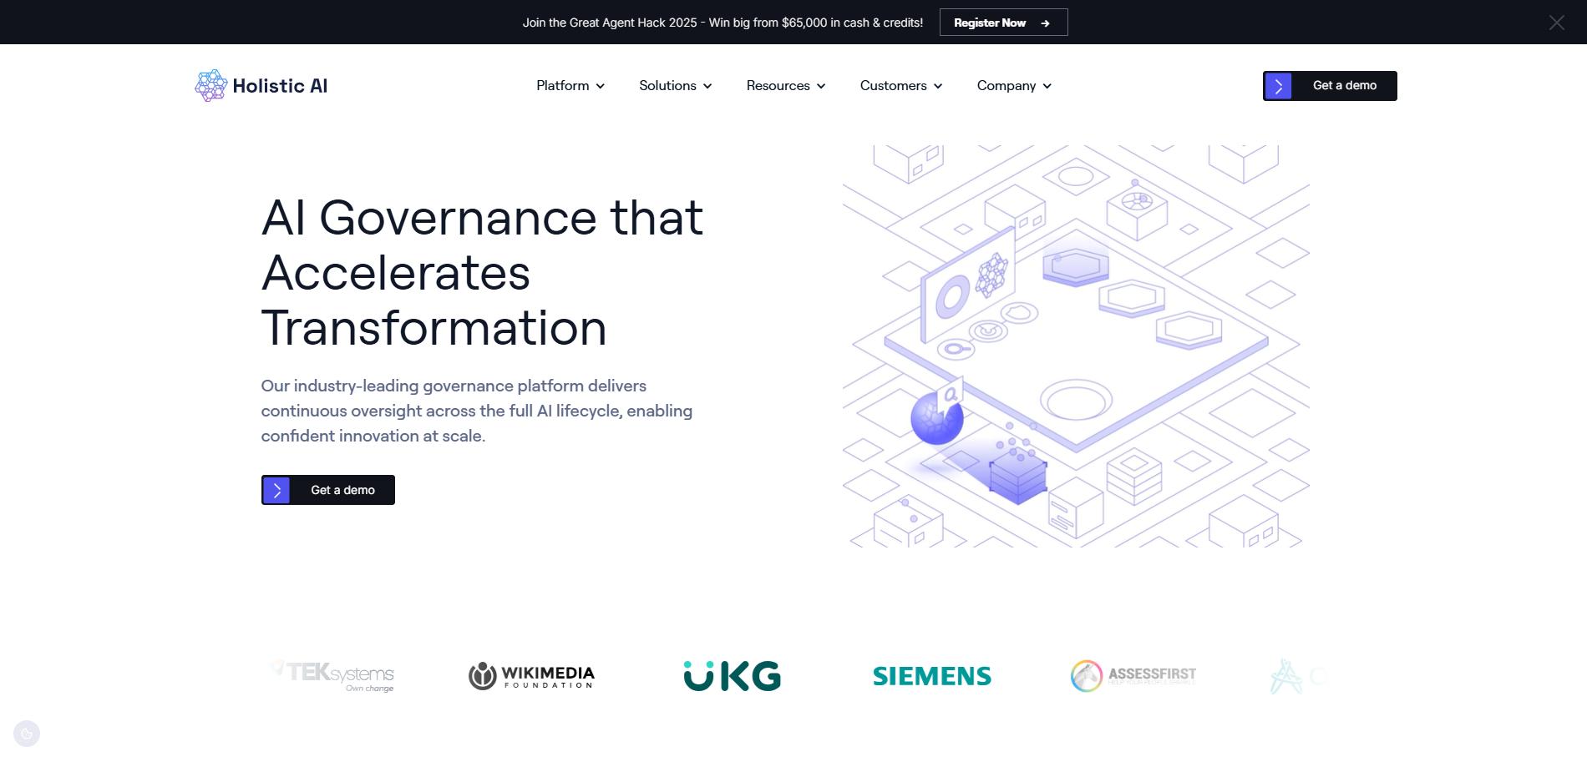Open the Company dropdown menu
The image size is (1587, 757).
1013,85
